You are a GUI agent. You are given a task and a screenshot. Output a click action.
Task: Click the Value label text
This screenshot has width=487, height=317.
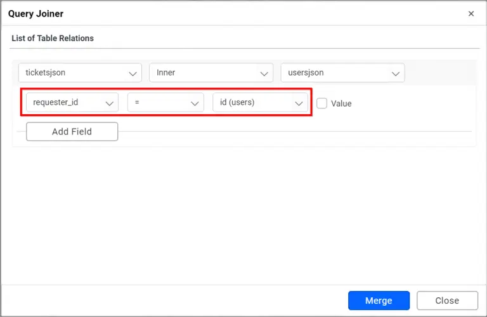341,103
